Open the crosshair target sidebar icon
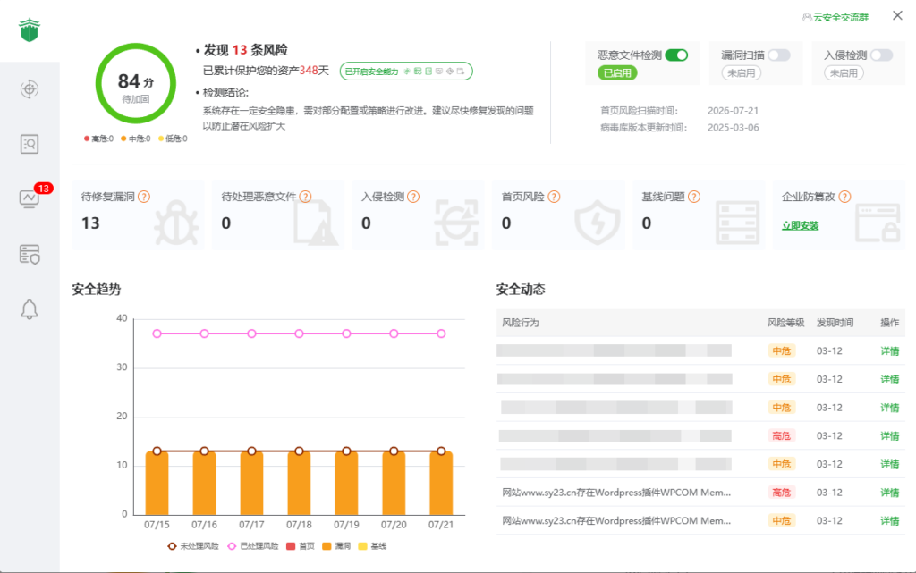This screenshot has height=573, width=916. click(x=30, y=89)
